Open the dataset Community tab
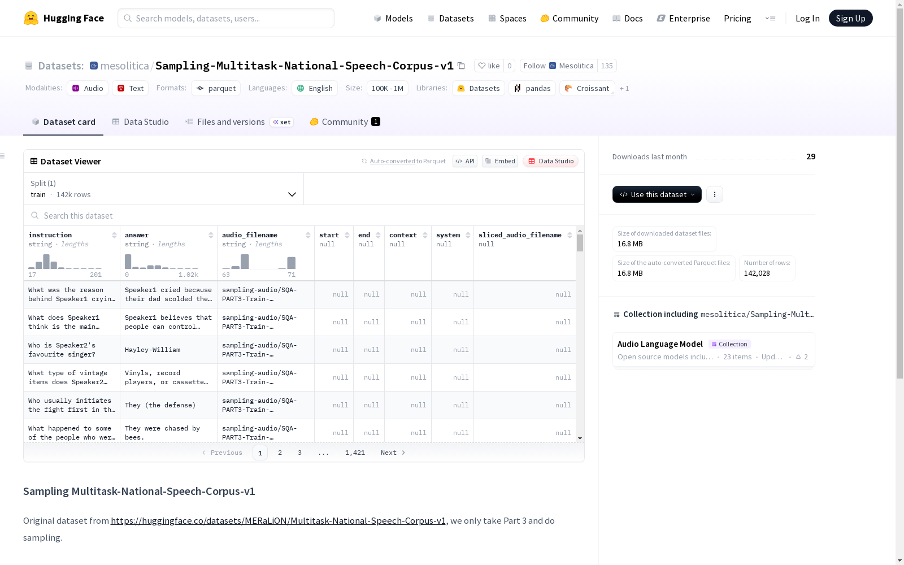Screen dimensions: 904x565 pos(345,122)
